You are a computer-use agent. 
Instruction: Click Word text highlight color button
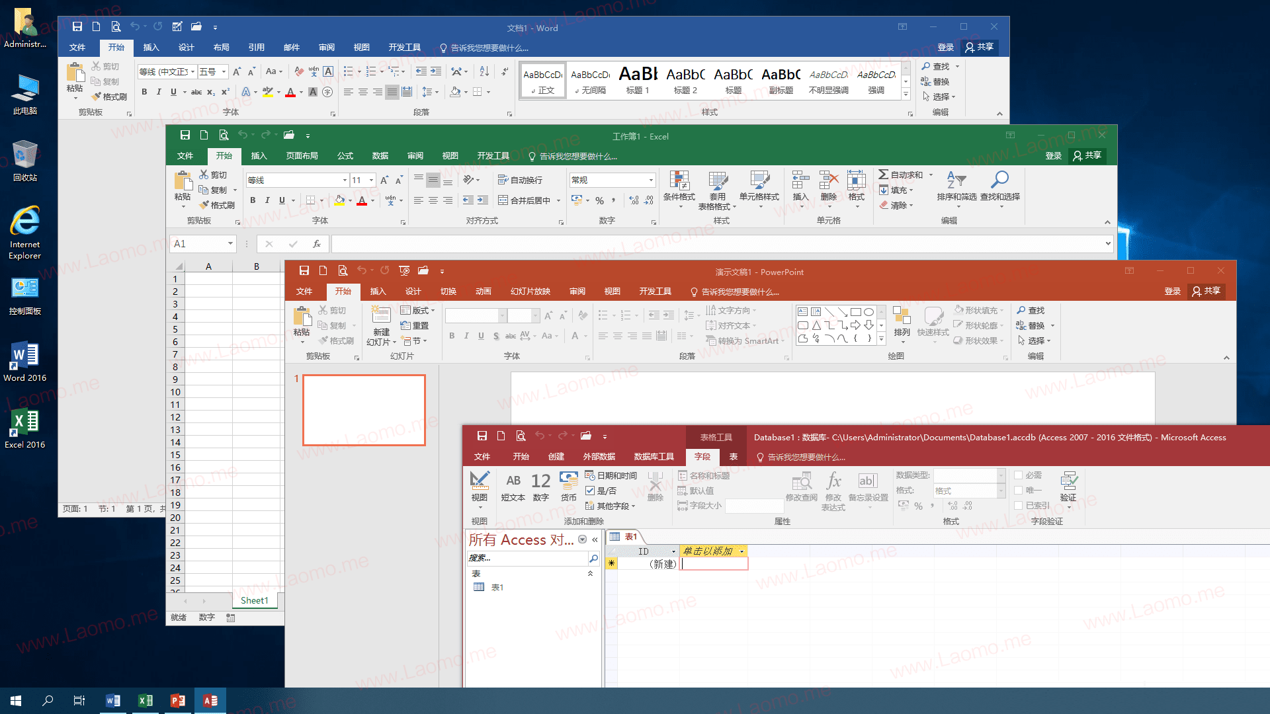point(268,92)
